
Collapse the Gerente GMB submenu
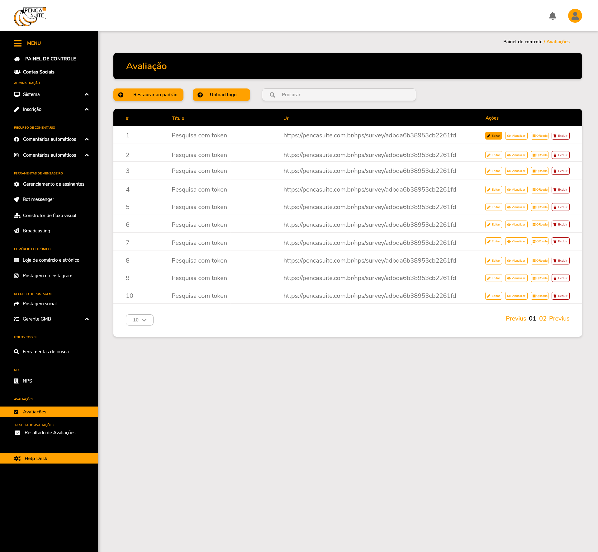(x=87, y=319)
